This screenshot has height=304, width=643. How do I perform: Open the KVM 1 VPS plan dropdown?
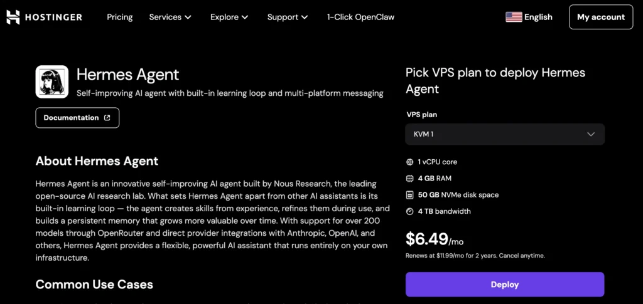[505, 134]
